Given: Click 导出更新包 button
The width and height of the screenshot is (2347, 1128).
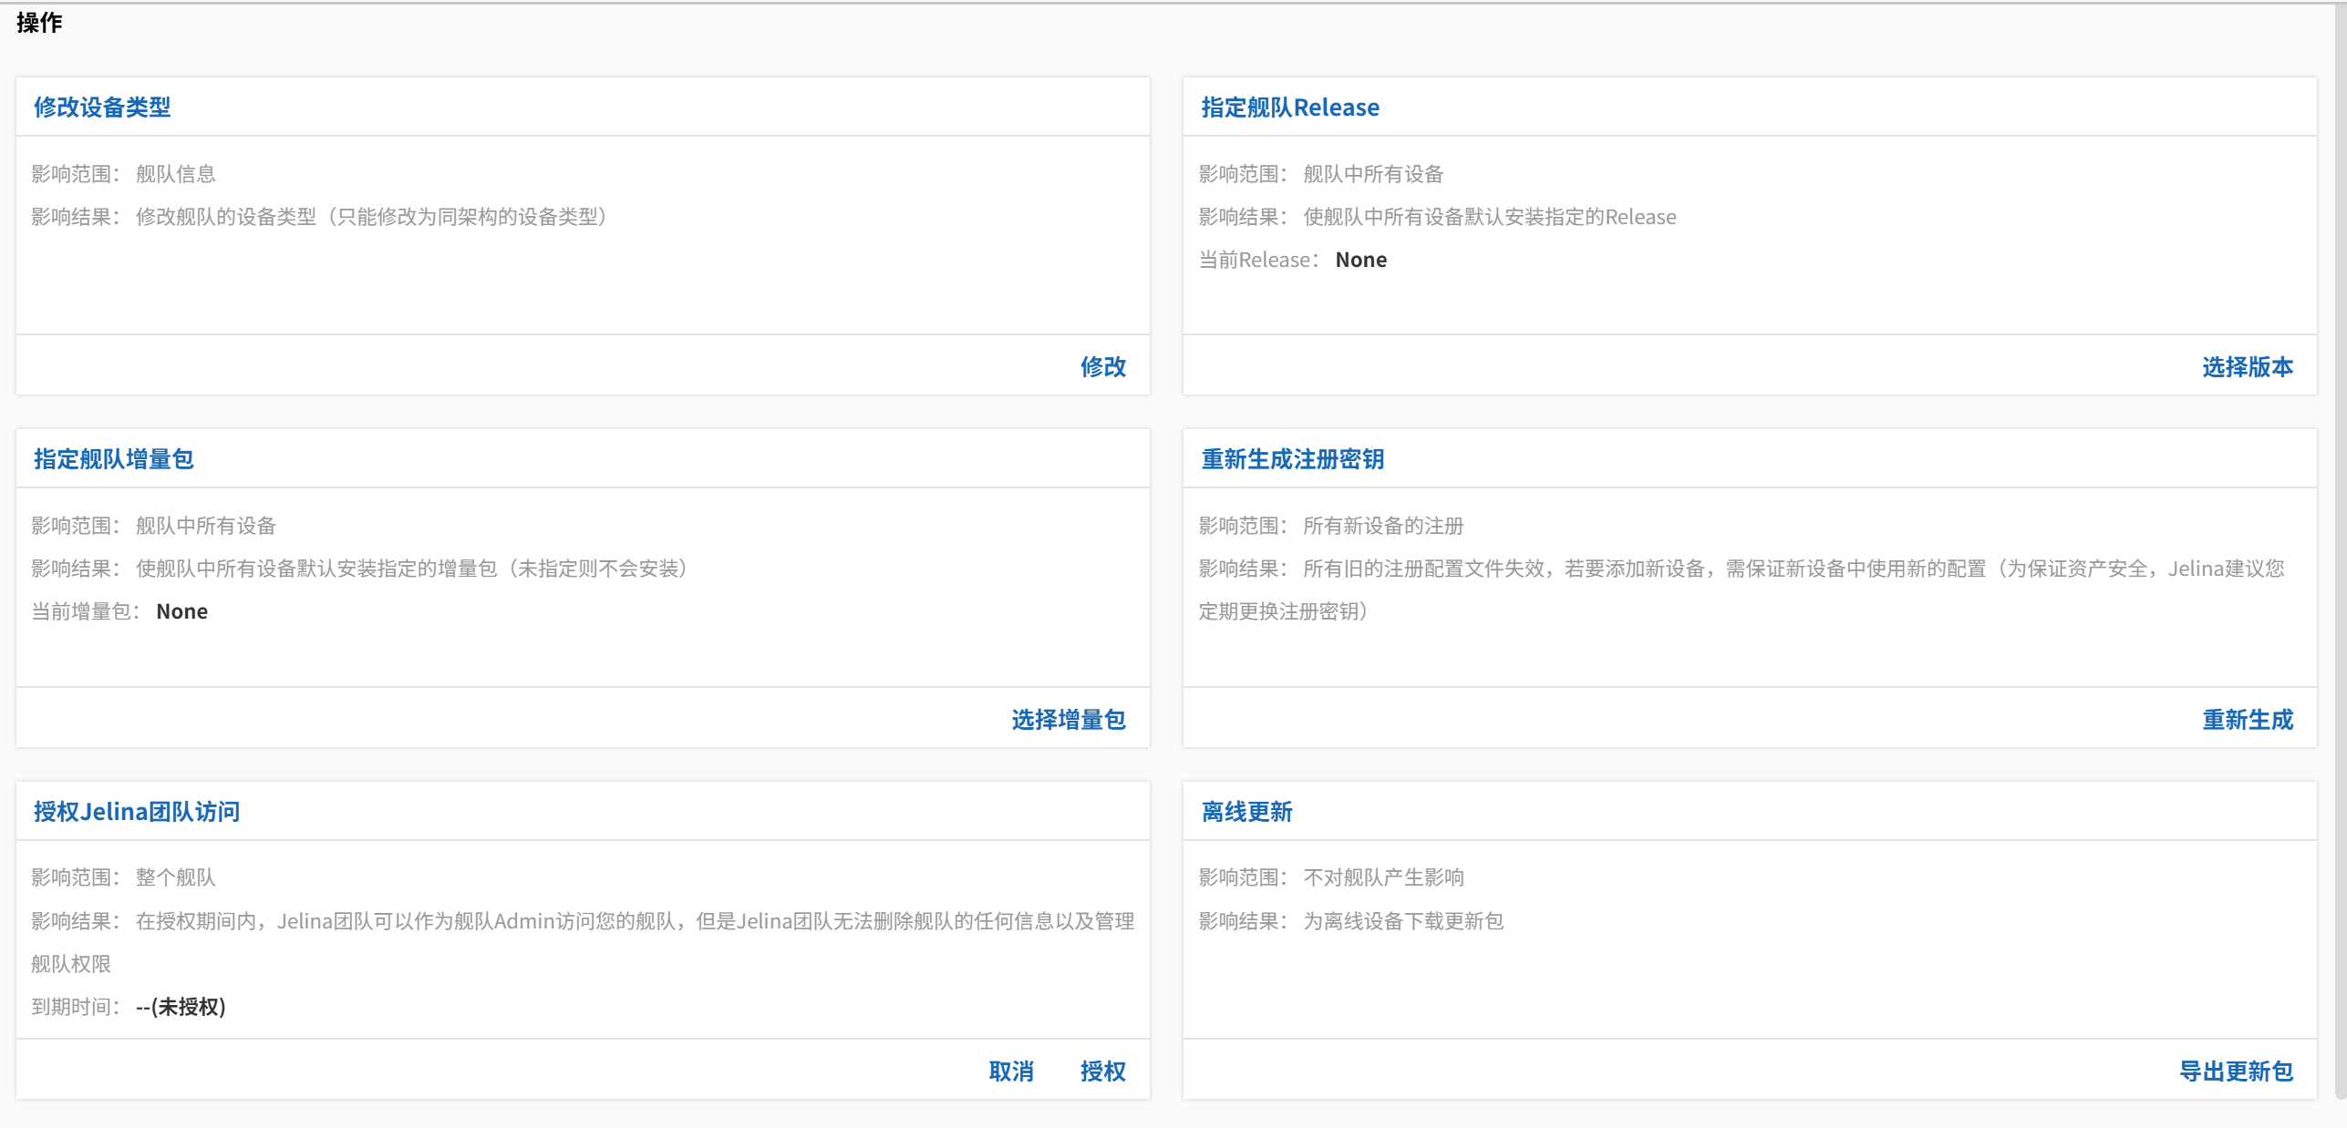Looking at the screenshot, I should (2236, 1071).
